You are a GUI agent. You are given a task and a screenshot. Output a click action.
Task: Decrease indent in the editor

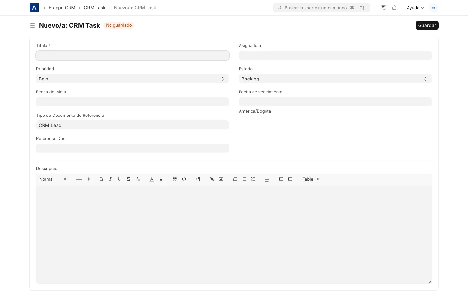281,179
